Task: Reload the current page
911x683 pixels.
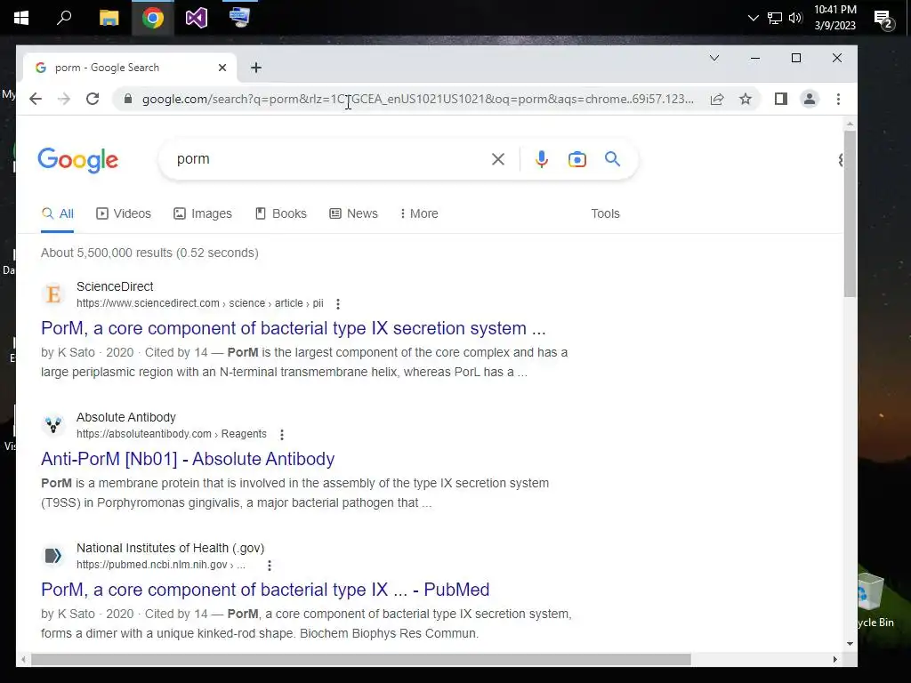Action: tap(93, 99)
